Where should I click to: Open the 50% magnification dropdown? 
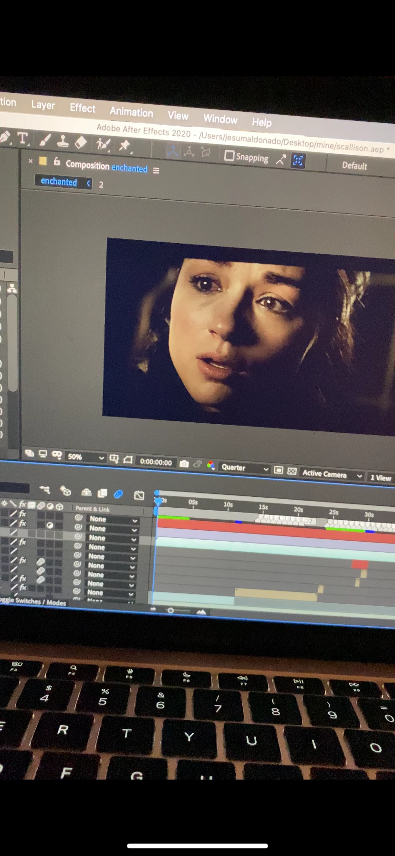(x=85, y=457)
